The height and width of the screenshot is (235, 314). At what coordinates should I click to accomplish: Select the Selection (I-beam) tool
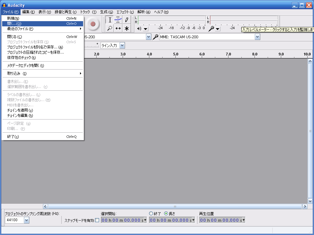[x=110, y=20]
